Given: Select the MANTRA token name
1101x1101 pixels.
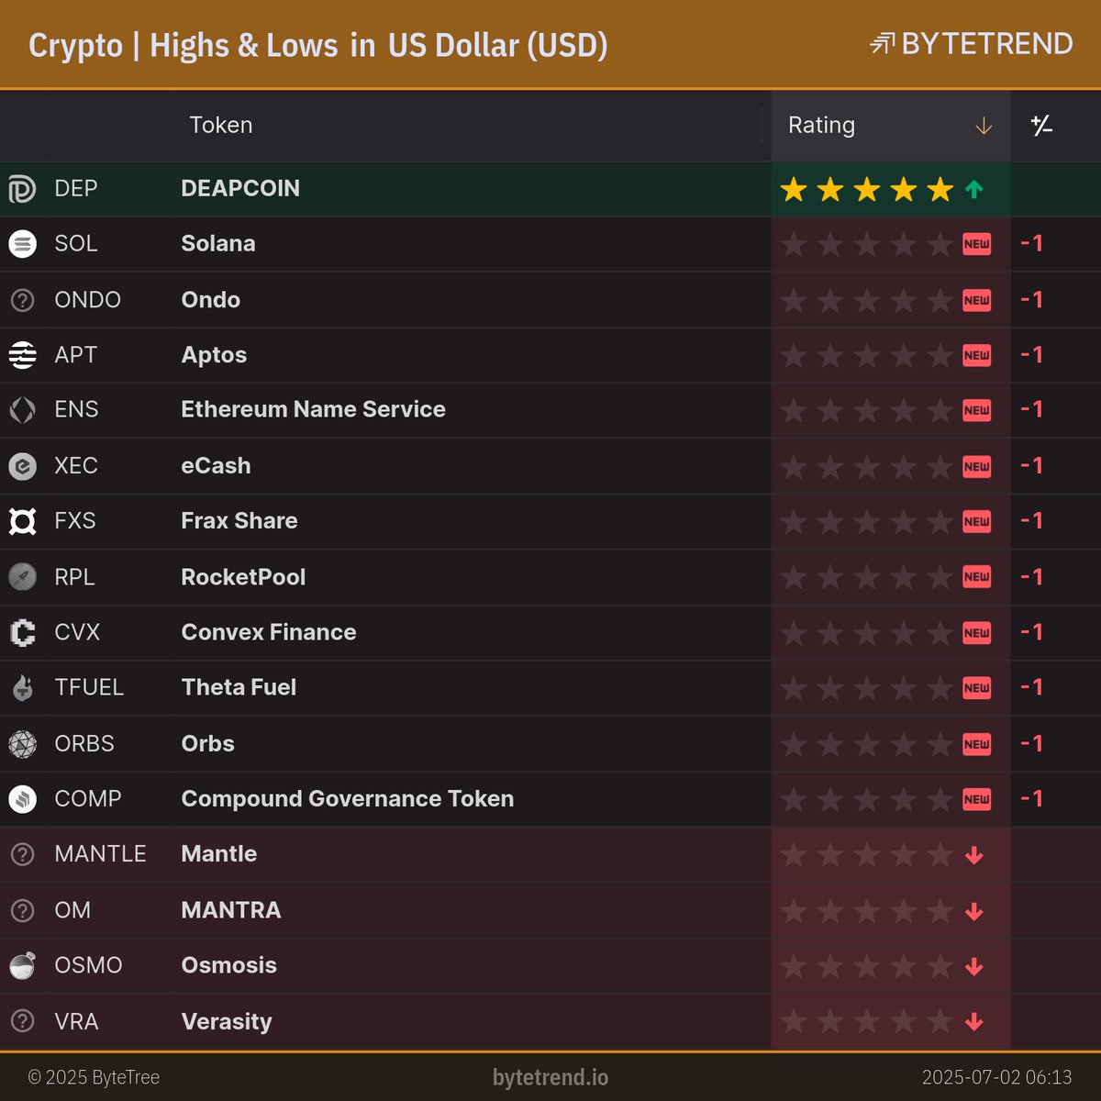Looking at the screenshot, I should pyautogui.click(x=231, y=910).
